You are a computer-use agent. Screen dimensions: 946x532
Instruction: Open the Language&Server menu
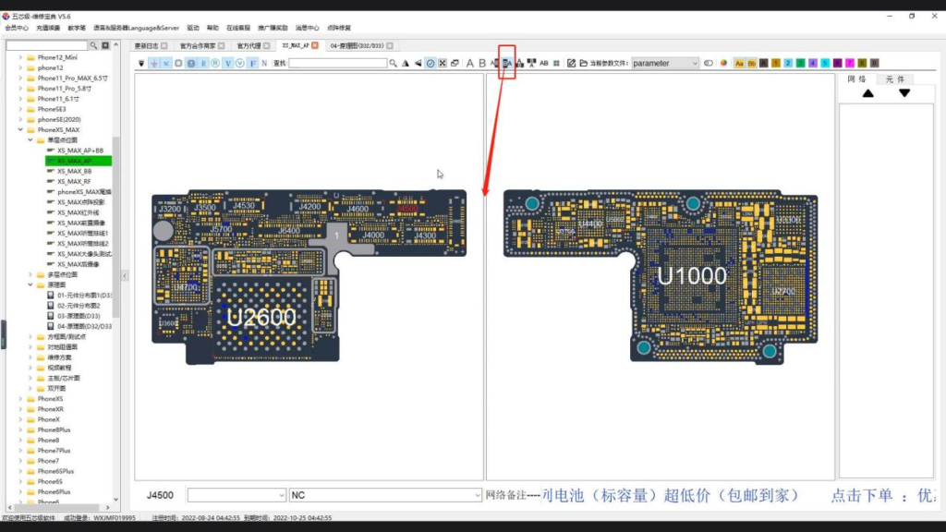click(137, 28)
